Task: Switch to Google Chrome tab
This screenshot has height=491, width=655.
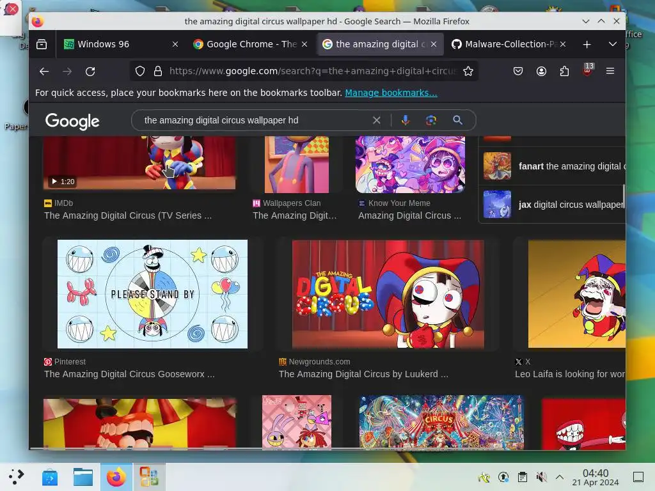Action: (251, 44)
